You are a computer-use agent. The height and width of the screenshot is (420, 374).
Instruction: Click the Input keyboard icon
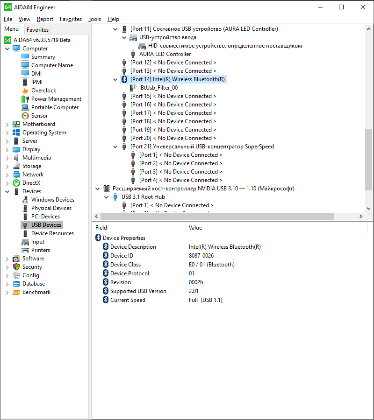(x=25, y=242)
